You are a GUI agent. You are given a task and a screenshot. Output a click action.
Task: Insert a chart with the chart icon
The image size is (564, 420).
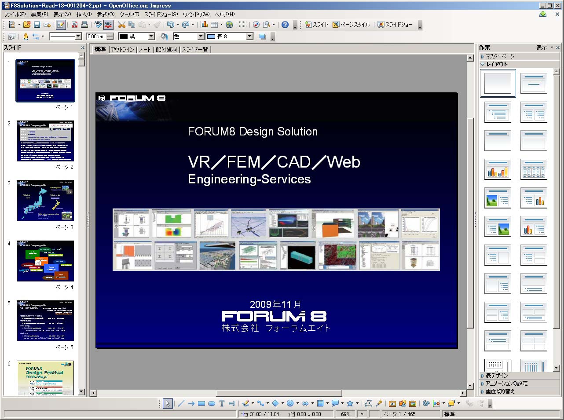click(x=204, y=25)
